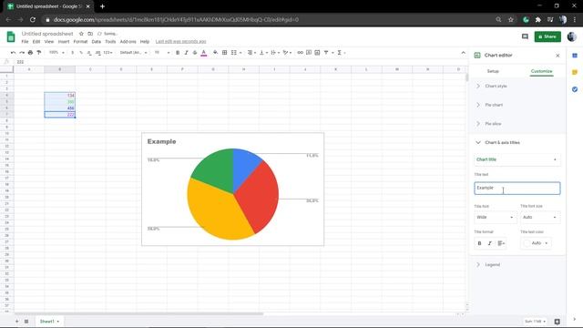The height and width of the screenshot is (328, 583).
Task: Expand the Legend section
Action: click(x=517, y=265)
